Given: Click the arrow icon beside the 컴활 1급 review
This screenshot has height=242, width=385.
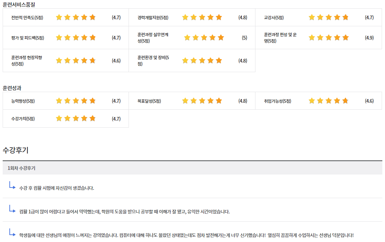Looking at the screenshot, I should pyautogui.click(x=12, y=209).
